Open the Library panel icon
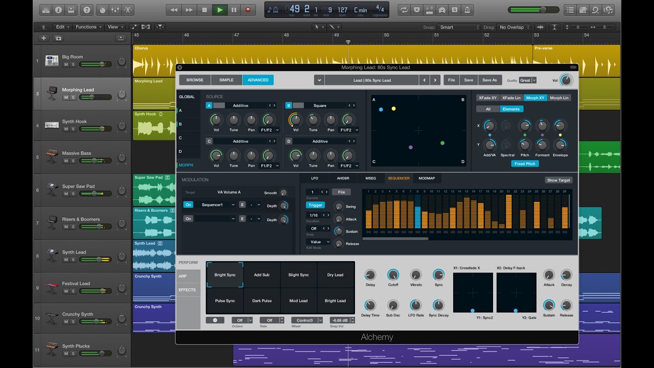This screenshot has height=368, width=654. (x=45, y=10)
